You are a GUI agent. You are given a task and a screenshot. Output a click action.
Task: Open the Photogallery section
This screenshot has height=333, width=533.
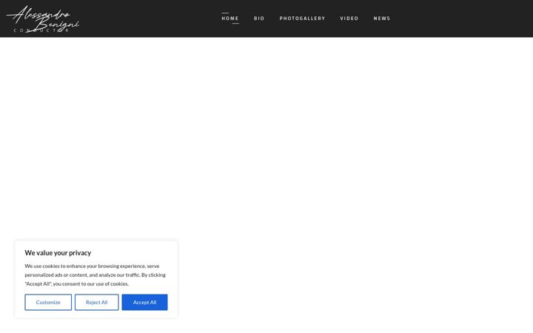click(302, 18)
